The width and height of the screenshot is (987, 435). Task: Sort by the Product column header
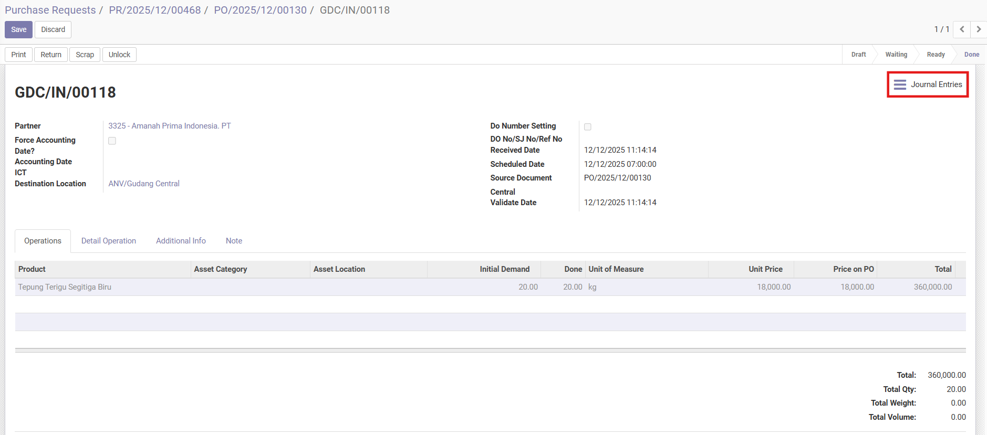[x=32, y=269]
